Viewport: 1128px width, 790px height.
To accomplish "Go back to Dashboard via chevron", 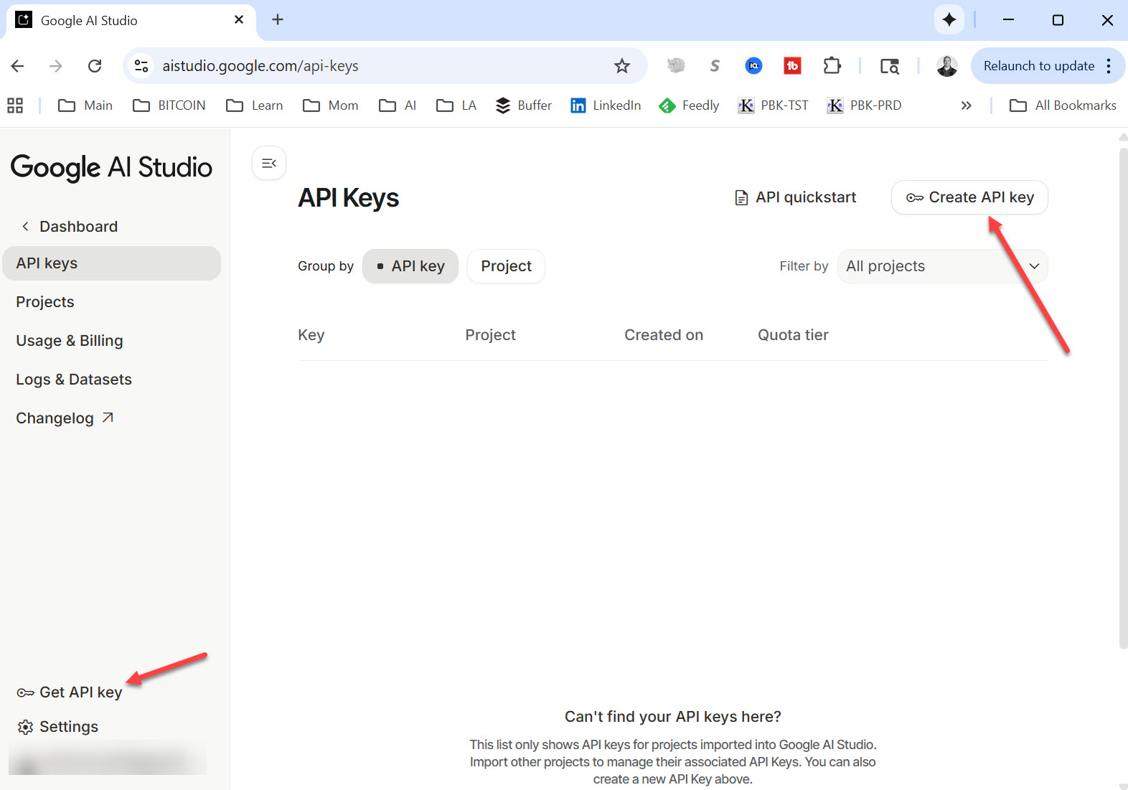I will [x=26, y=227].
